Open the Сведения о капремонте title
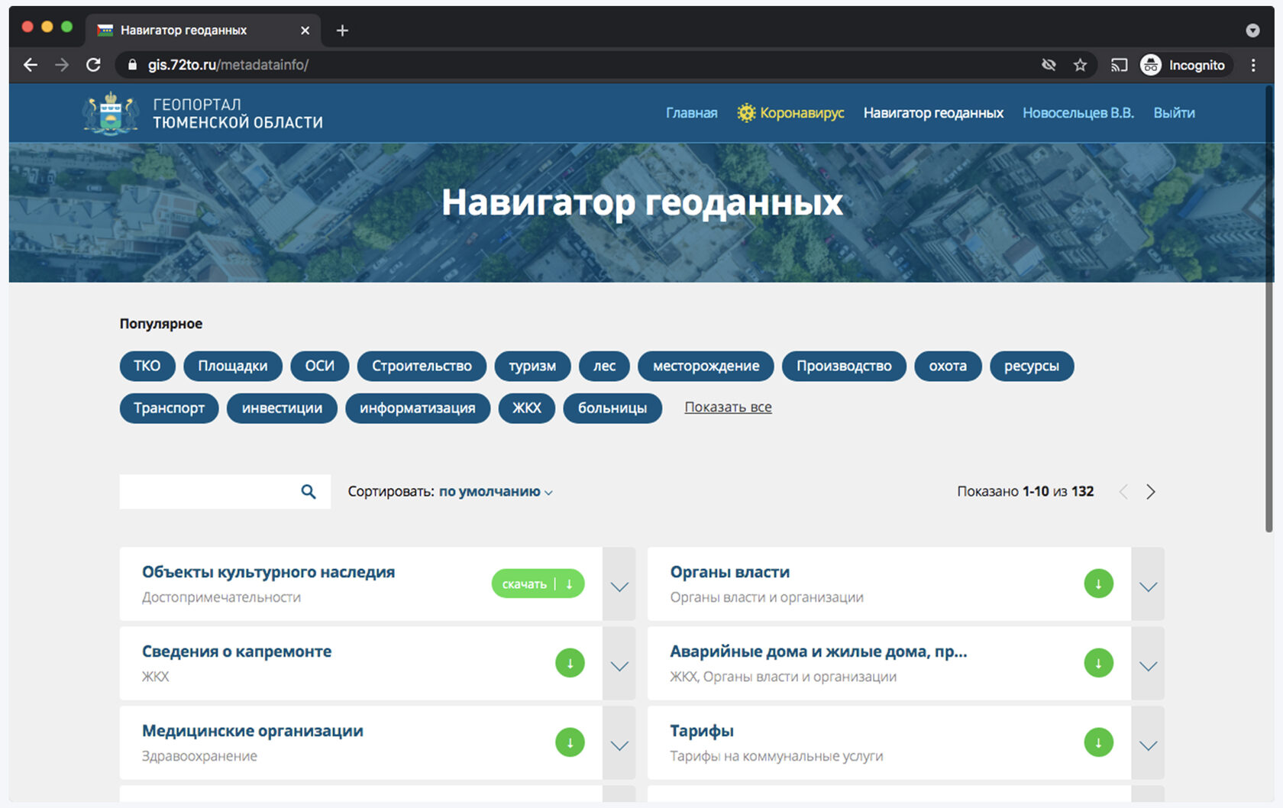This screenshot has height=808, width=1283. pyautogui.click(x=237, y=651)
